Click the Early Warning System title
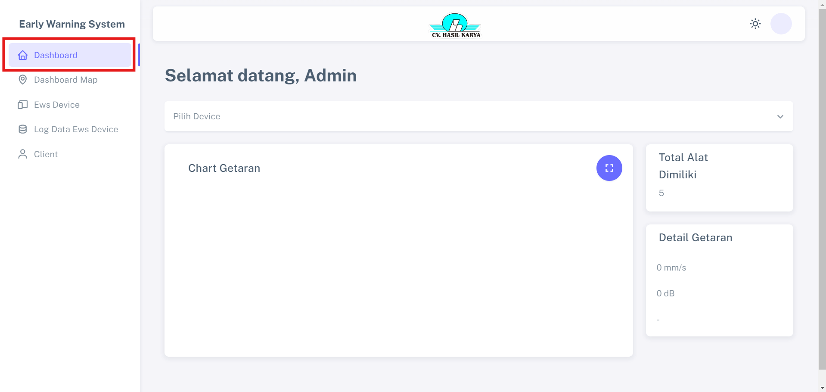This screenshot has height=392, width=826. click(x=72, y=24)
